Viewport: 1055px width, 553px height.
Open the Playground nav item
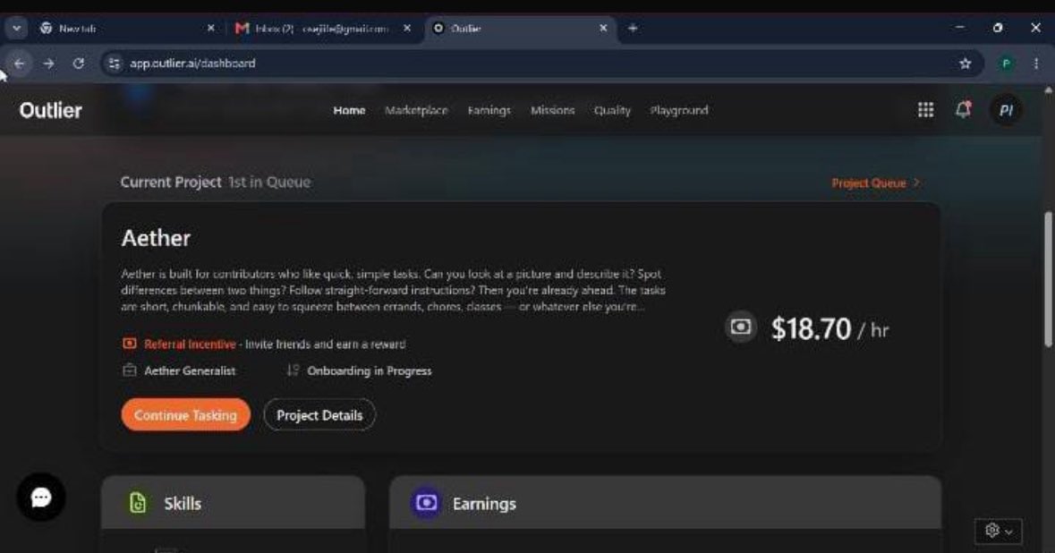[679, 110]
